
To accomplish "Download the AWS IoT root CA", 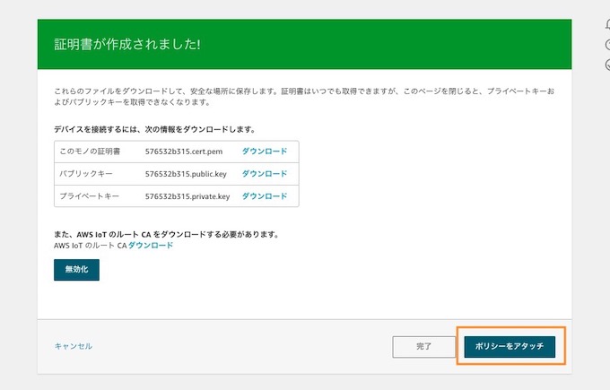I will pyautogui.click(x=151, y=246).
